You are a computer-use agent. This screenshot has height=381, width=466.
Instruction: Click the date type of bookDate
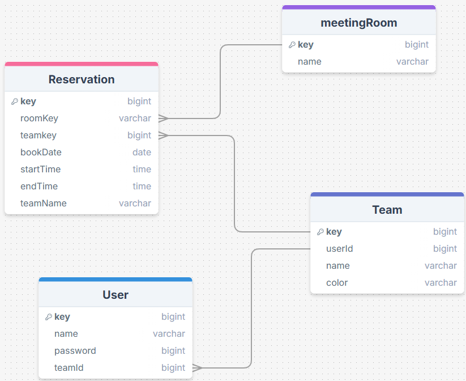coord(142,152)
